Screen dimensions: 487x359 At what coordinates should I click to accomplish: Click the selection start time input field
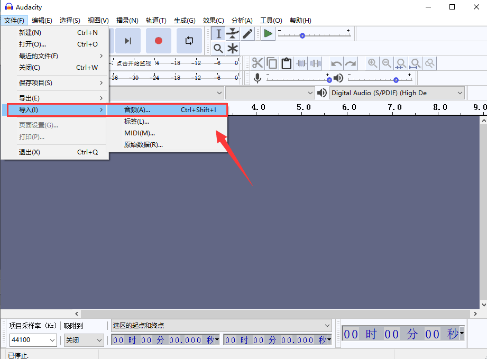point(164,340)
